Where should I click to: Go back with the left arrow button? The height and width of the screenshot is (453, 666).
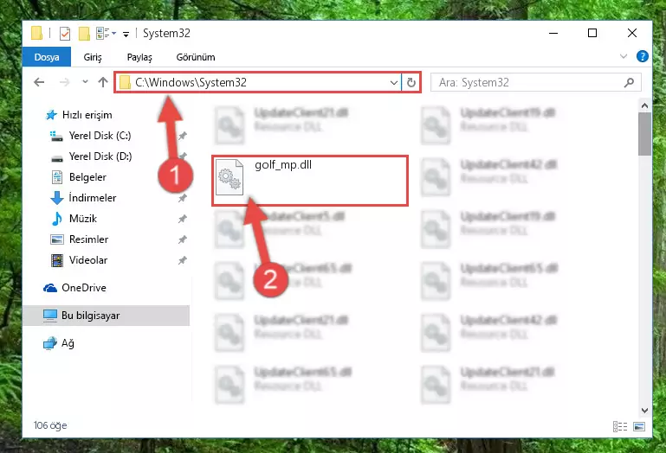[39, 82]
